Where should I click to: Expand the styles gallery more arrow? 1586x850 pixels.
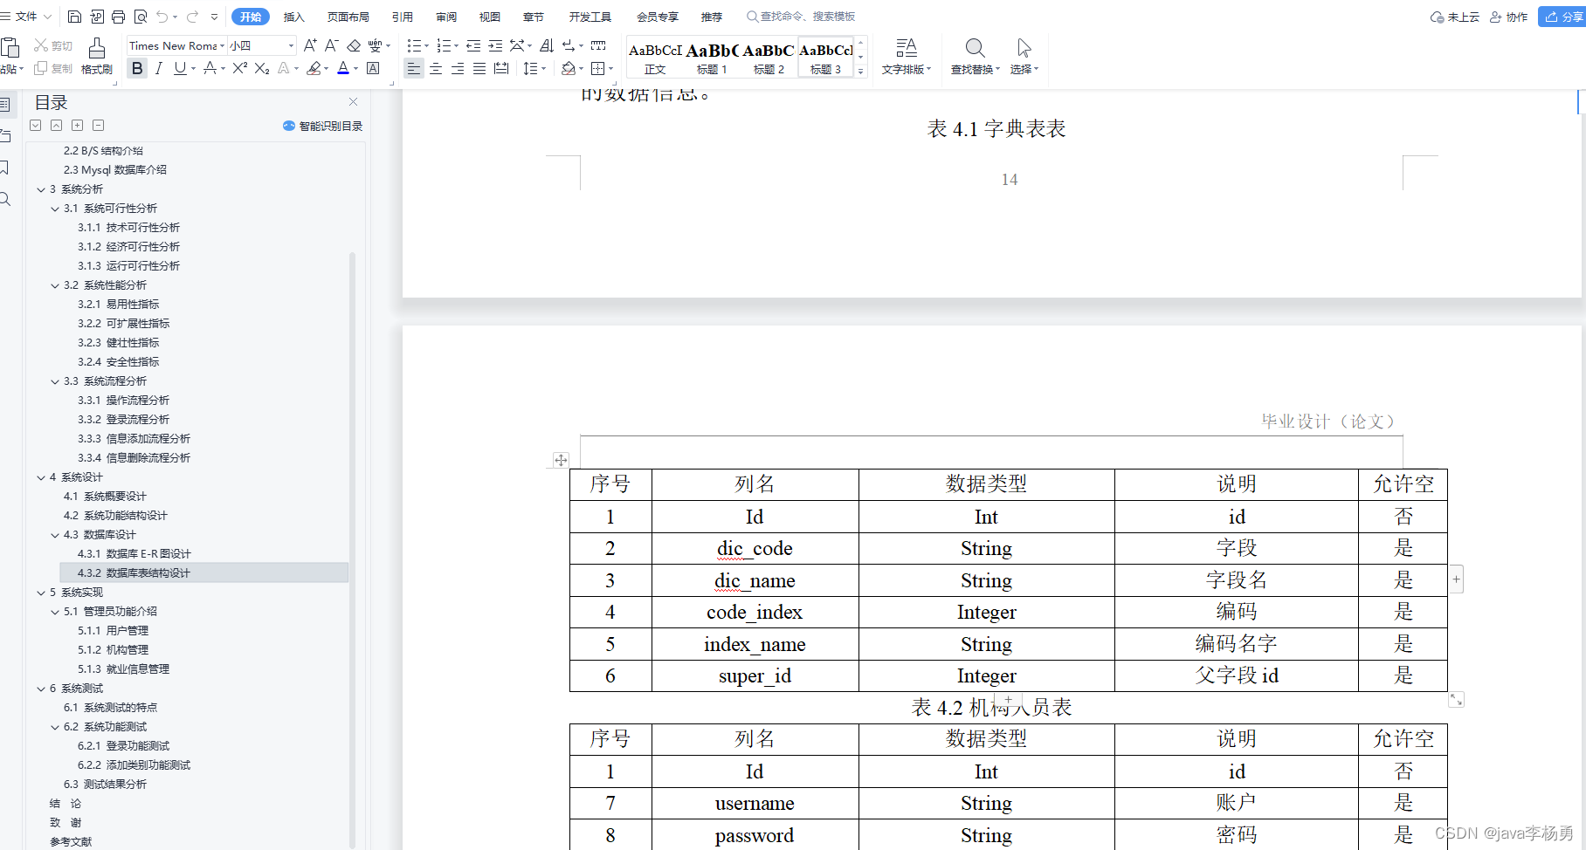(860, 72)
